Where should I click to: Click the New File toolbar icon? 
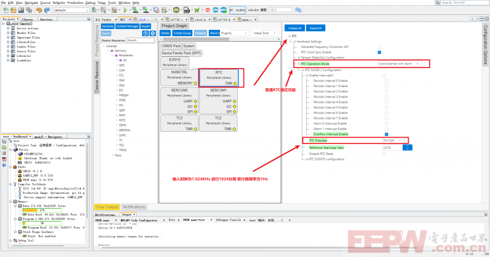point(6,10)
